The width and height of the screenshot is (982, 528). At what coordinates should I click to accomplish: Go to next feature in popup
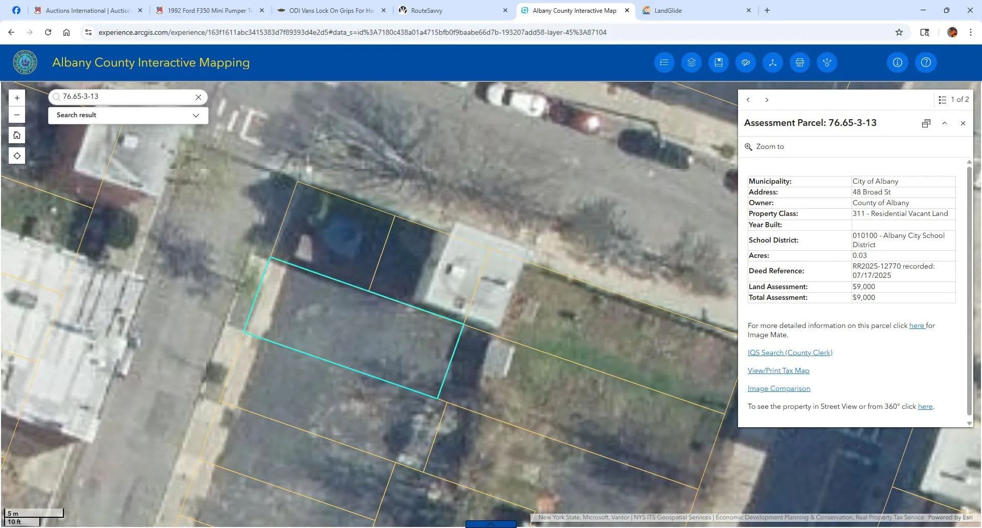point(766,100)
